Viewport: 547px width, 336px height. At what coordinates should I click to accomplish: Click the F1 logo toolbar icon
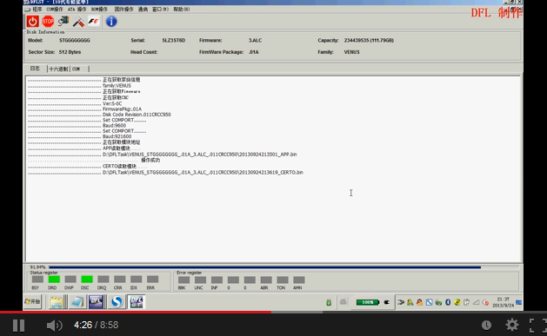94,22
